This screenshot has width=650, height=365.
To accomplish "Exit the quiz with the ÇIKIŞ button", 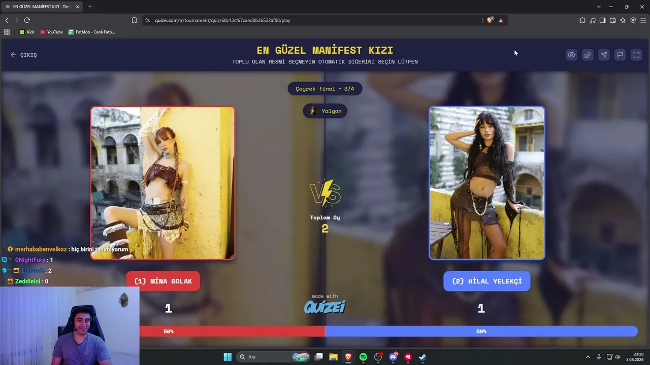I will tap(24, 55).
